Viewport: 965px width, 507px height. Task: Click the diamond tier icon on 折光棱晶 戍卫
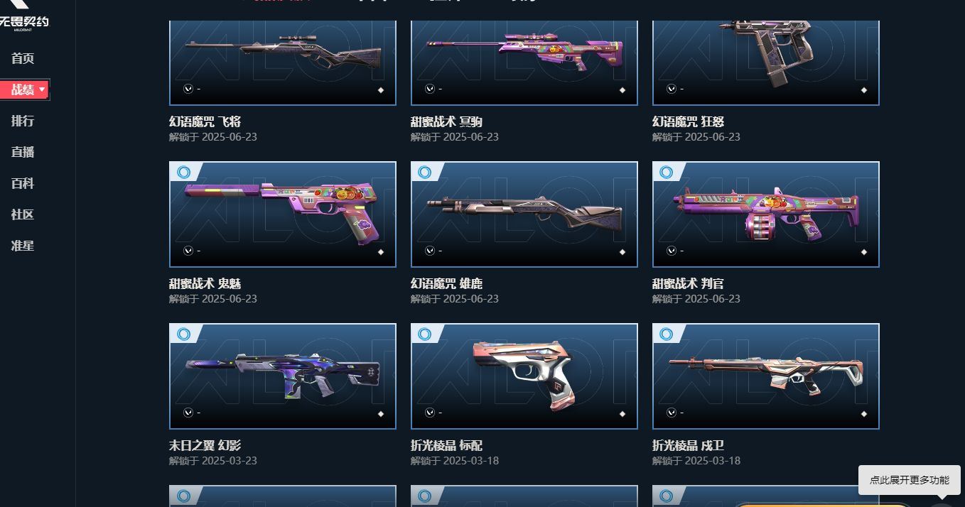click(x=864, y=414)
